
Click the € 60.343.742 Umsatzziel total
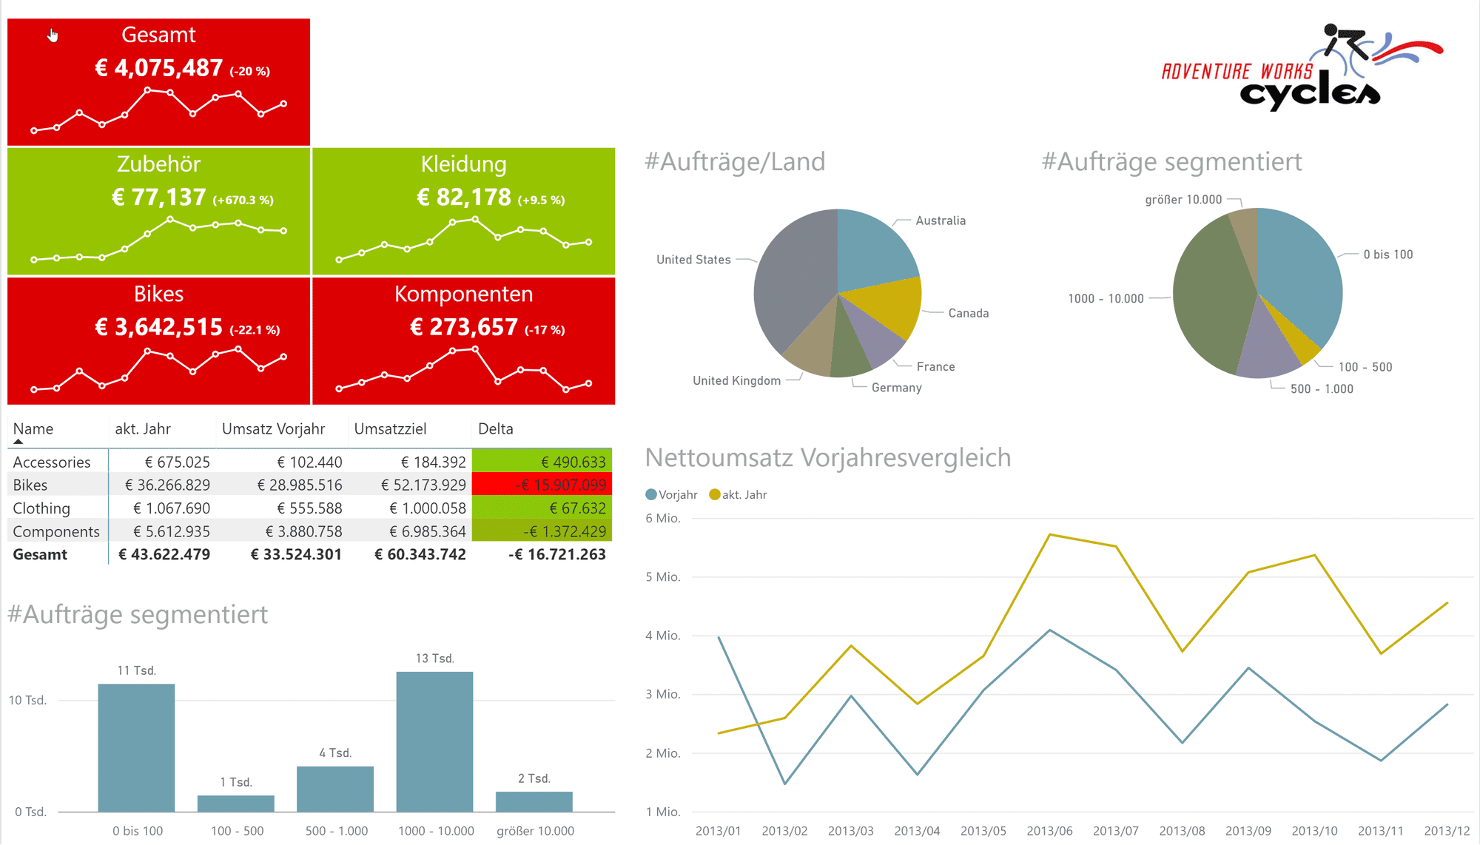point(420,554)
